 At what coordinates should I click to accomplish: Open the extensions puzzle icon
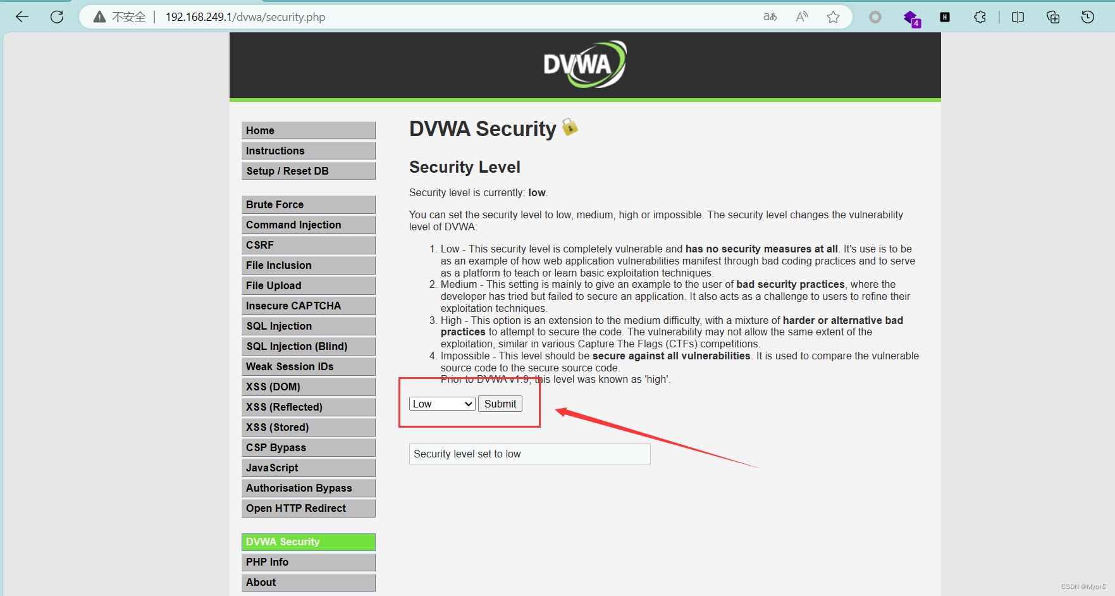(x=980, y=17)
